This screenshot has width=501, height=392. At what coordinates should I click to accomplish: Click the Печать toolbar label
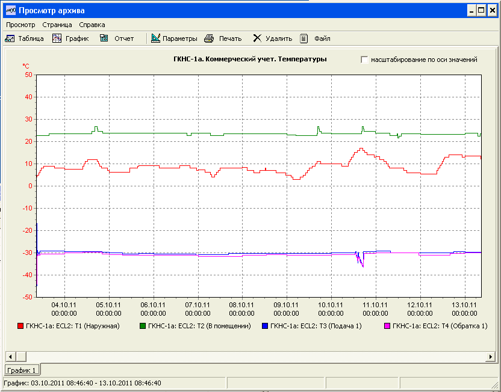[231, 38]
